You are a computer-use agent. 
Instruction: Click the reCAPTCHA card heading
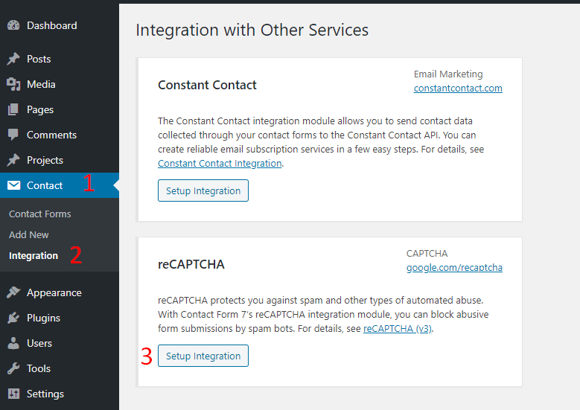[191, 264]
